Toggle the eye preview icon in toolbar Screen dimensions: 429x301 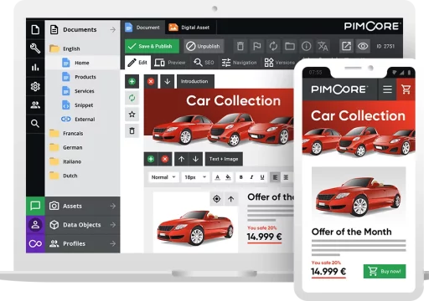coord(363,46)
